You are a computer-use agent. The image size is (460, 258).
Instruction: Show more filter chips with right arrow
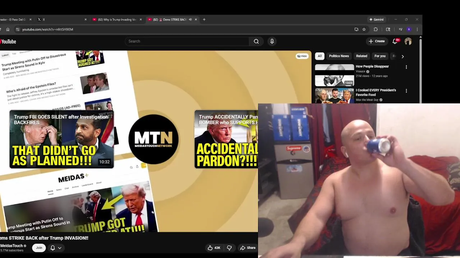(x=402, y=56)
